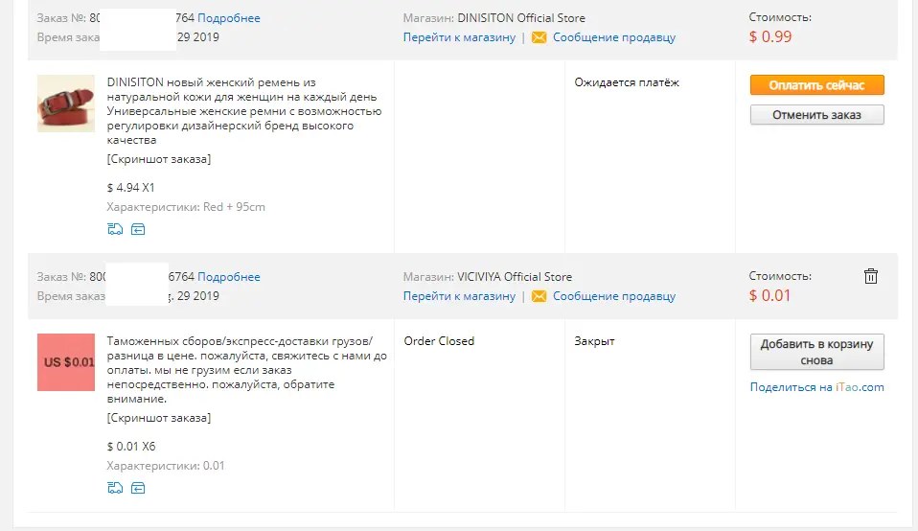
Task: Open the red belt product thumbnail
Action: (66, 104)
